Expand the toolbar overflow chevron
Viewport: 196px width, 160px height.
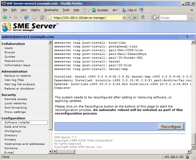pos(192,10)
